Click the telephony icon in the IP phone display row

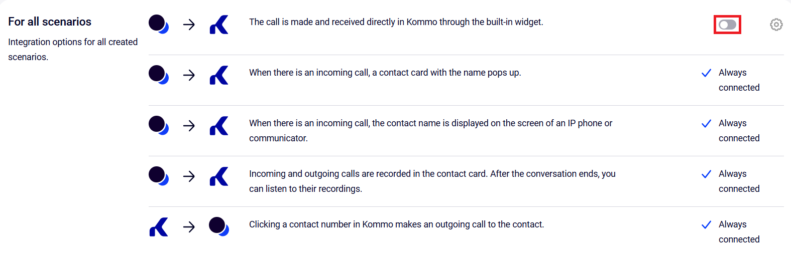[158, 125]
